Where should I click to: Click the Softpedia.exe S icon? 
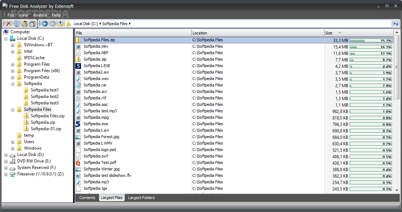(78, 124)
